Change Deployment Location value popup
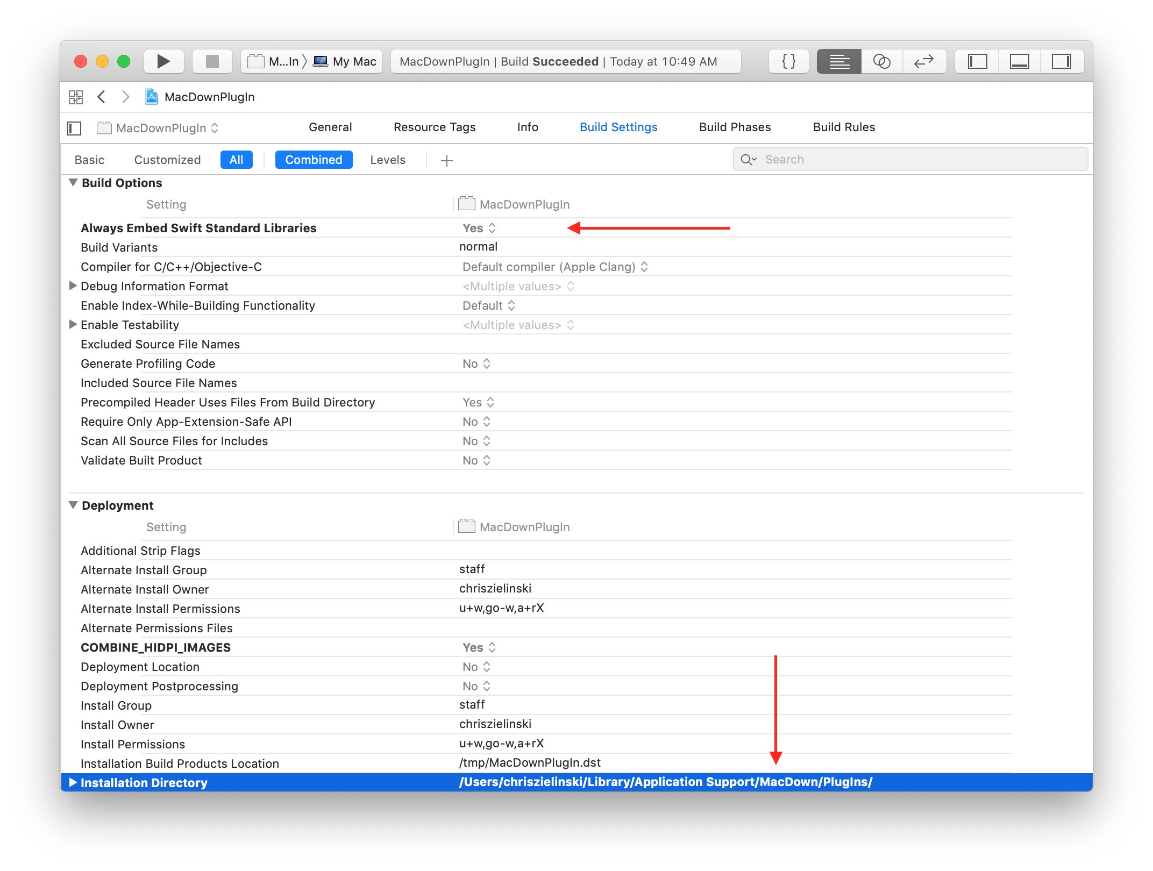The width and height of the screenshot is (1153, 871). (476, 667)
